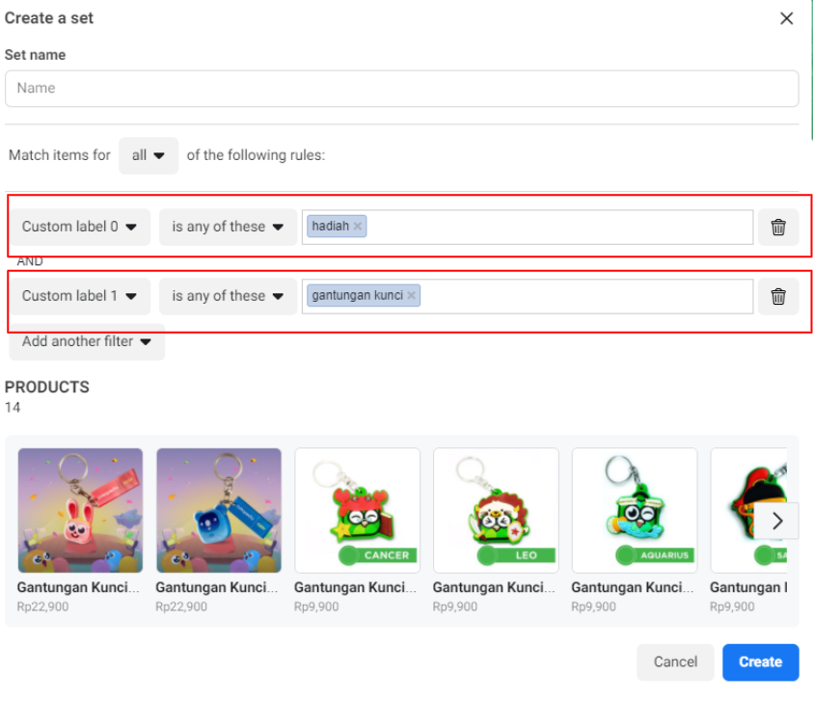Open the Custom label 0 dropdown

coord(80,228)
